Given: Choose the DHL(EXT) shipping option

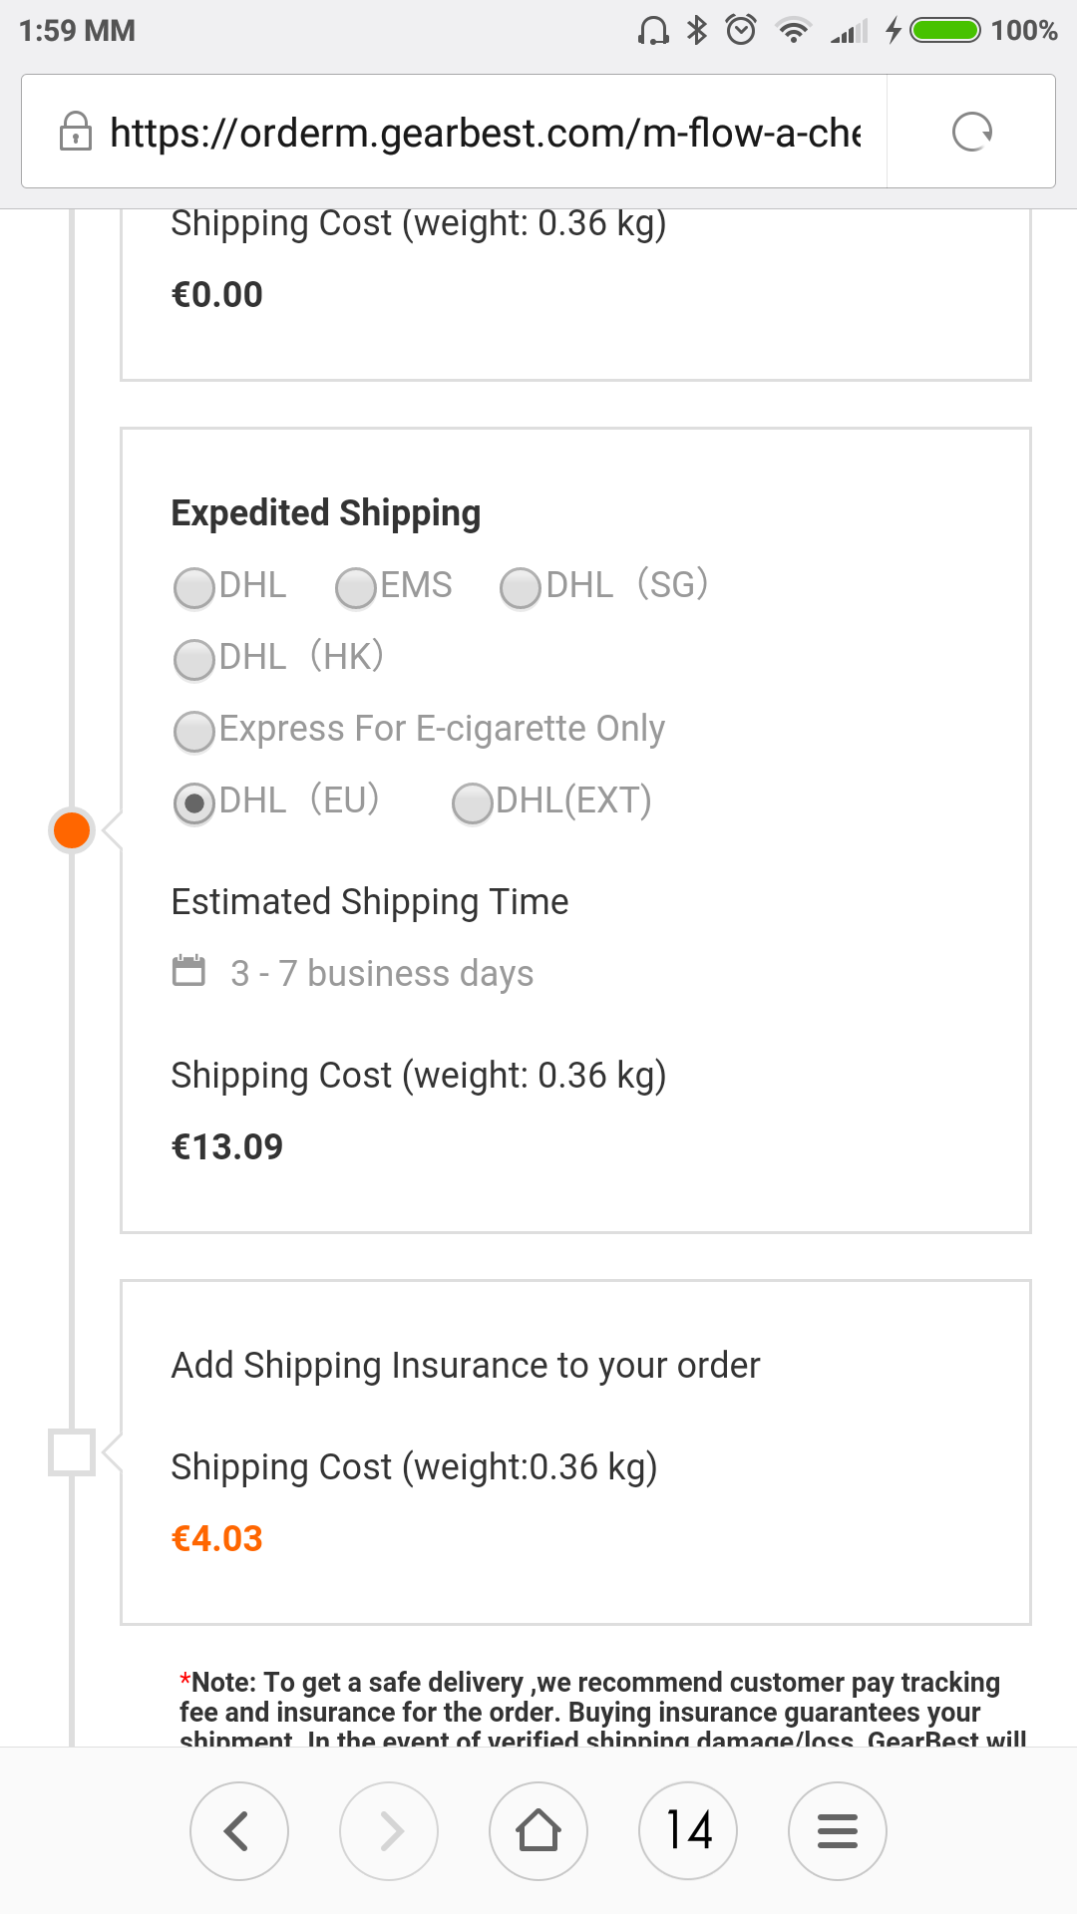Looking at the screenshot, I should (473, 802).
